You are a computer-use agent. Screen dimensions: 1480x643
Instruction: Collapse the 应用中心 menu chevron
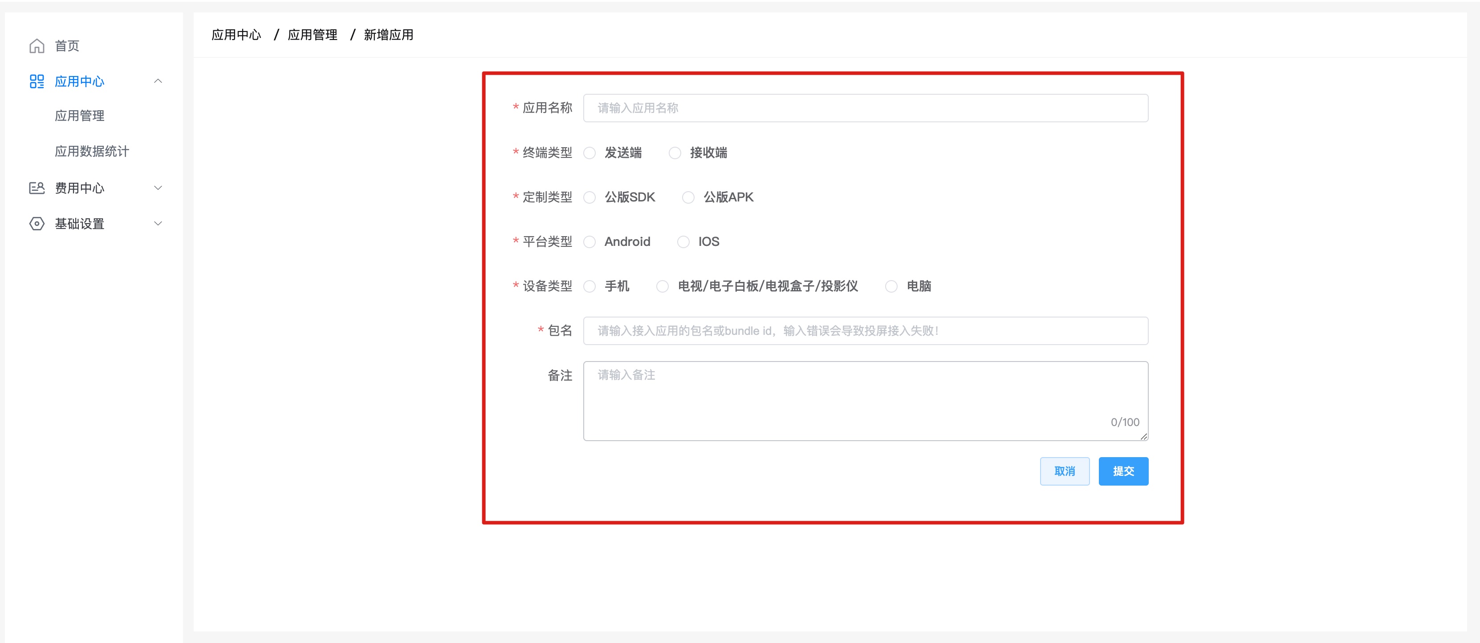coord(158,81)
